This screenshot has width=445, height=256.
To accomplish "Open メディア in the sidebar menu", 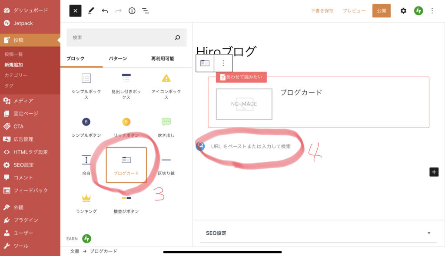I will tap(23, 101).
